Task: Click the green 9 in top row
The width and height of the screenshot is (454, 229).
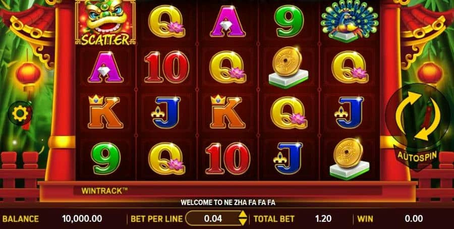Action: coord(290,21)
